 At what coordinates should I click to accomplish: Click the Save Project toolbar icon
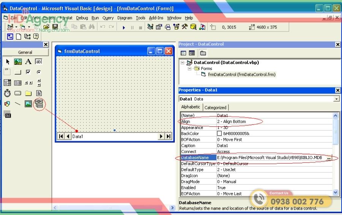pyautogui.click(x=55, y=27)
